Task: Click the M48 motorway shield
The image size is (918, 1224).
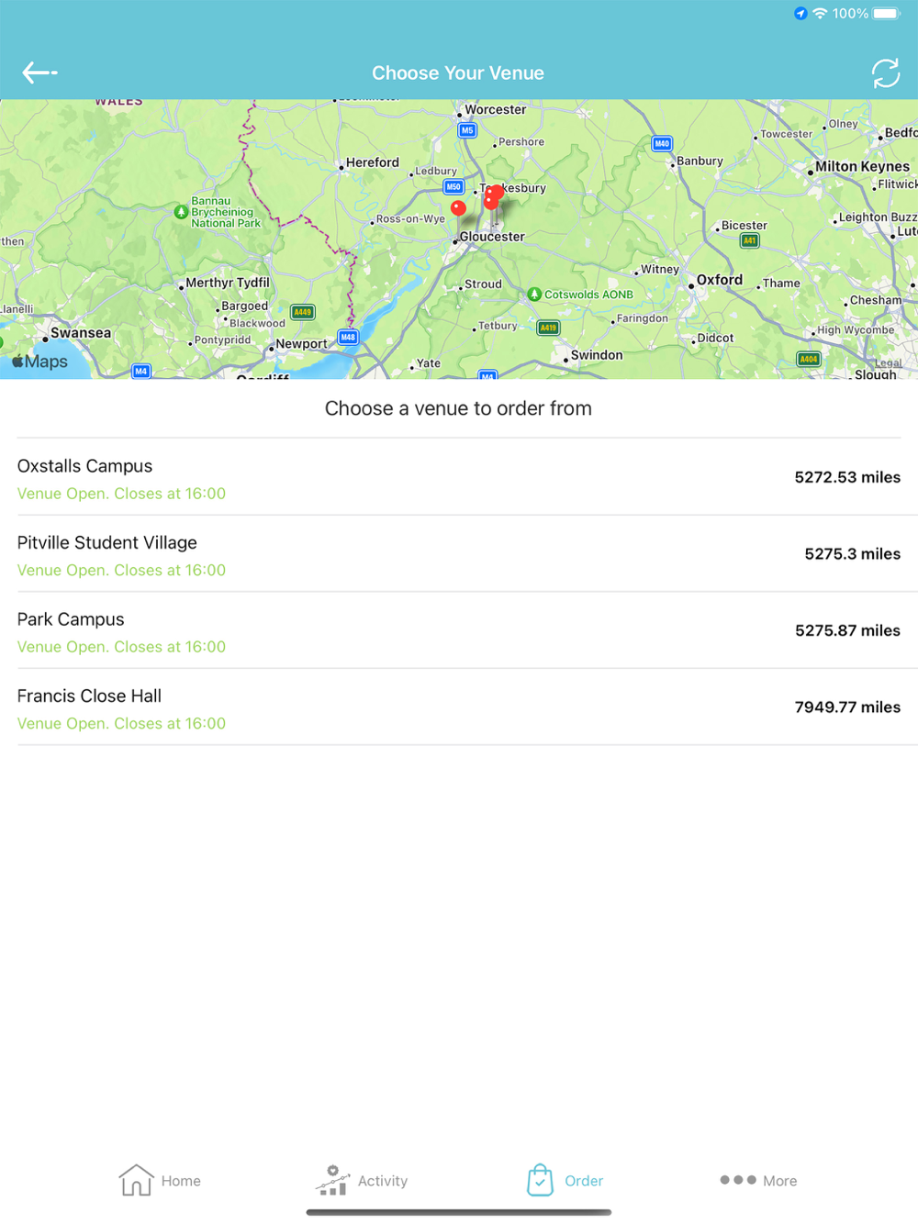Action: pyautogui.click(x=348, y=337)
